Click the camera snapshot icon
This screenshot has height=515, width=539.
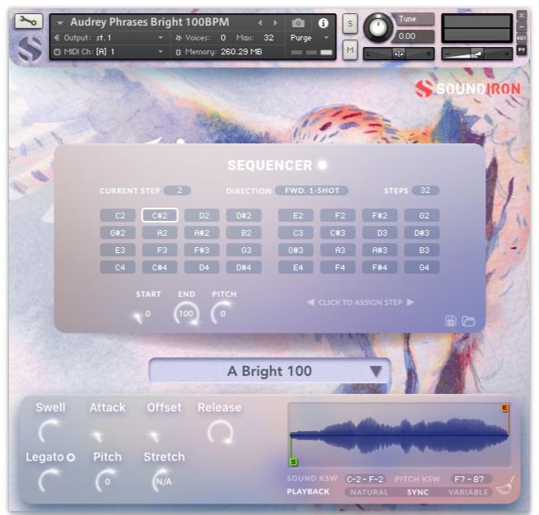tap(298, 23)
